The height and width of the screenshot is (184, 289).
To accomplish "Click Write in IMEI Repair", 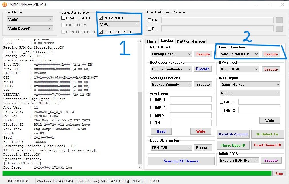I will (x=270, y=121).
